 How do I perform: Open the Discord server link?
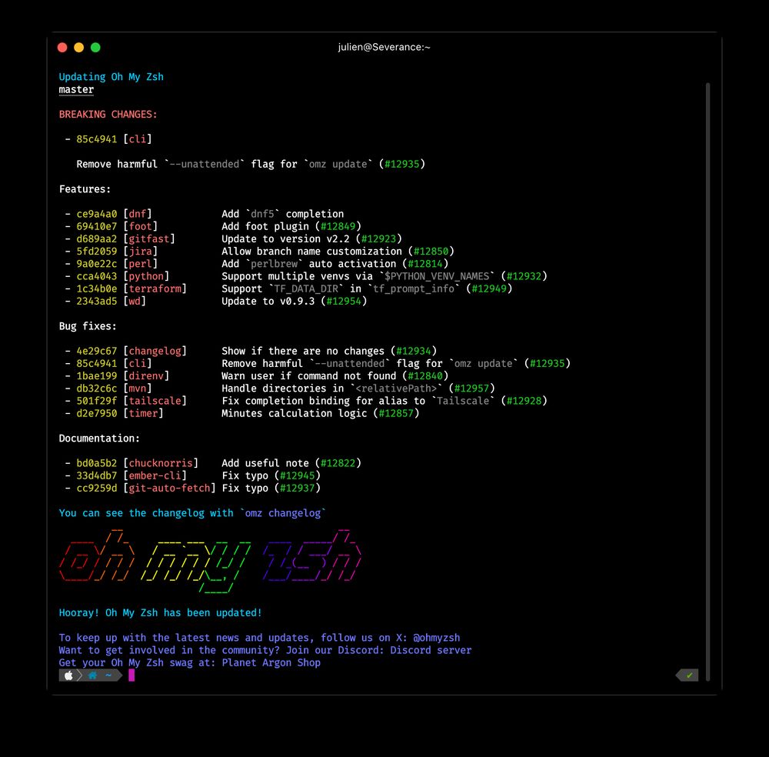[431, 650]
